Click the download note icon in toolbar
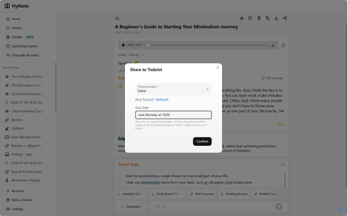 [x=276, y=18]
